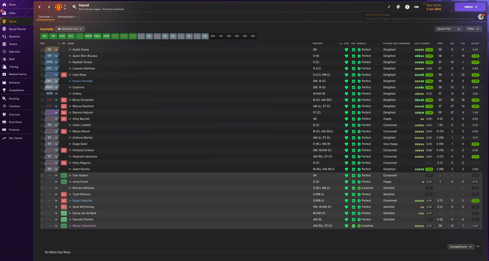Click the person icon next to Casemiro

pos(70,87)
